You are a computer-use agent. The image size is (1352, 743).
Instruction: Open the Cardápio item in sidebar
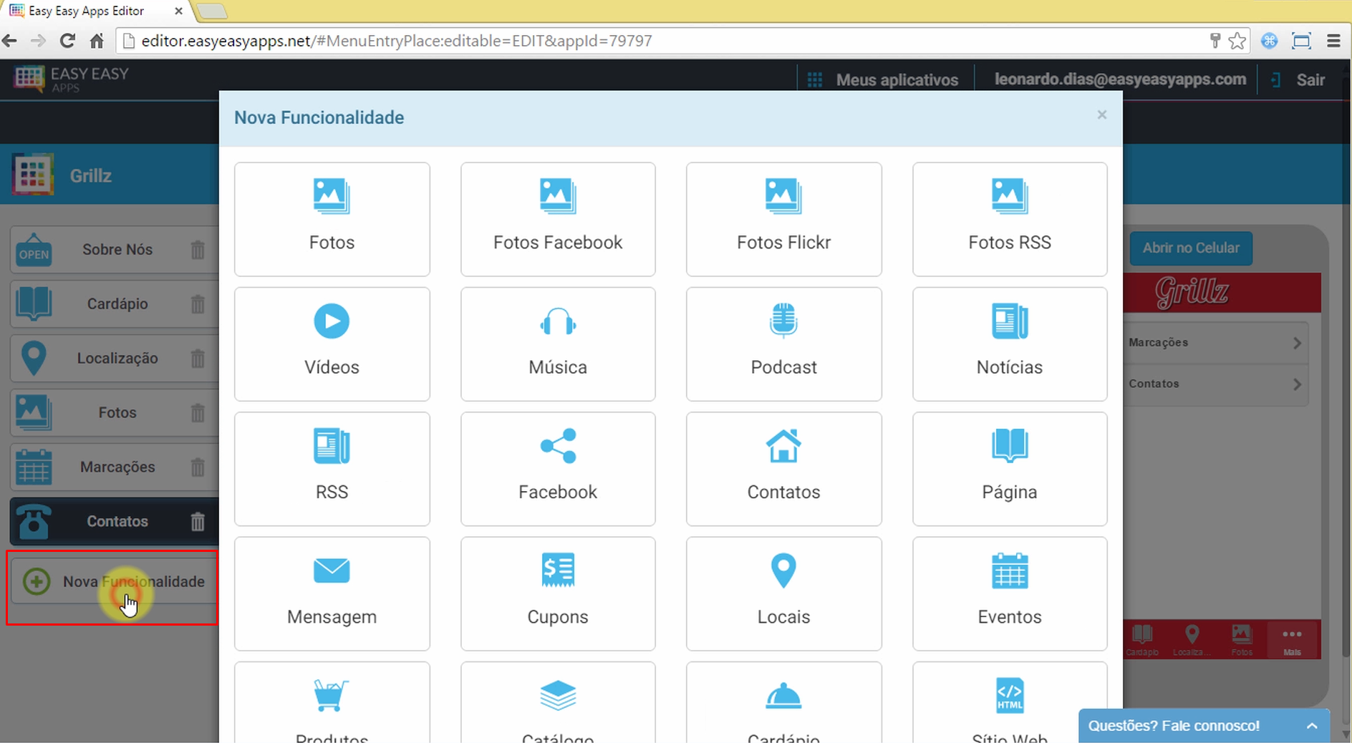pos(117,304)
